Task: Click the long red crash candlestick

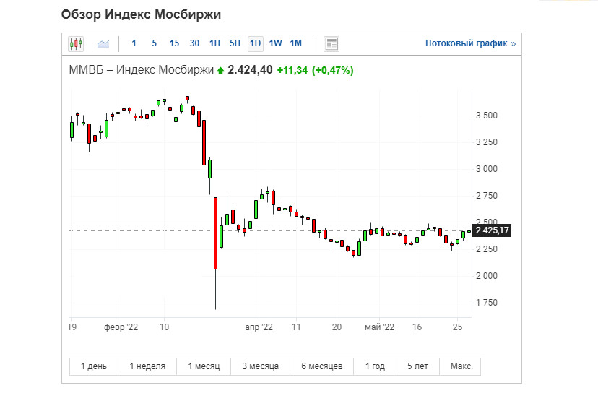Action: (x=215, y=233)
